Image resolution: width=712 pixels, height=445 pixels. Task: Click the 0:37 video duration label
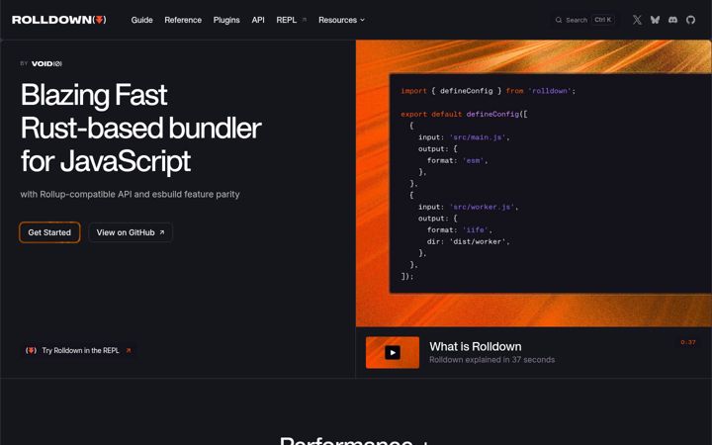[688, 342]
